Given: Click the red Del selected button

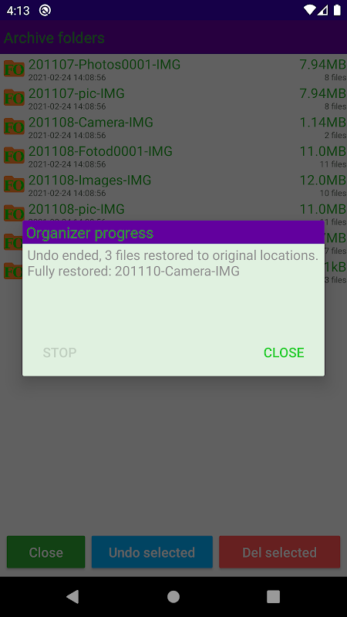Looking at the screenshot, I should point(279,552).
